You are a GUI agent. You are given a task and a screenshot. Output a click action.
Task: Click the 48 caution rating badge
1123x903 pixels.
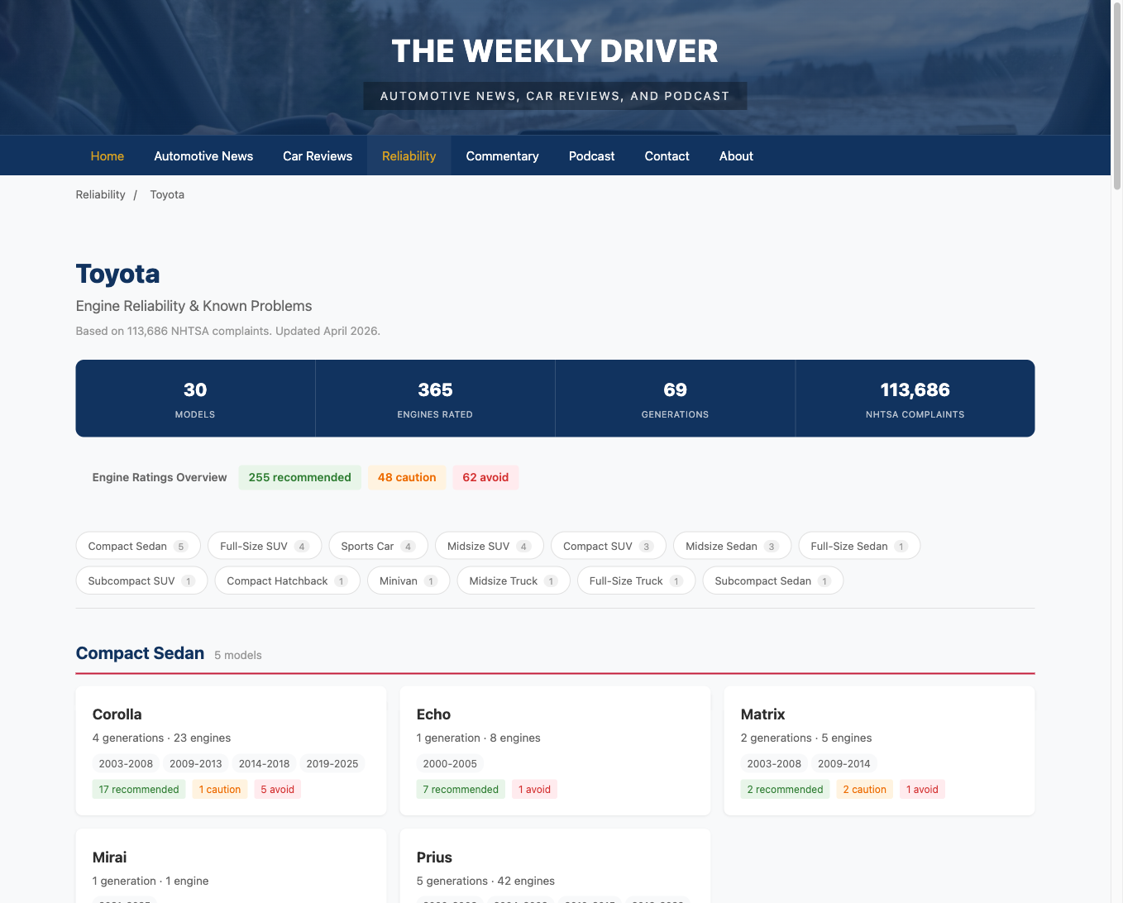pyautogui.click(x=406, y=477)
